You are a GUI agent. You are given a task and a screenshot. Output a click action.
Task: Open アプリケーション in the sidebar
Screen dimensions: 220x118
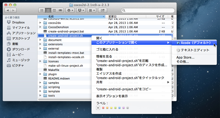click(21, 33)
